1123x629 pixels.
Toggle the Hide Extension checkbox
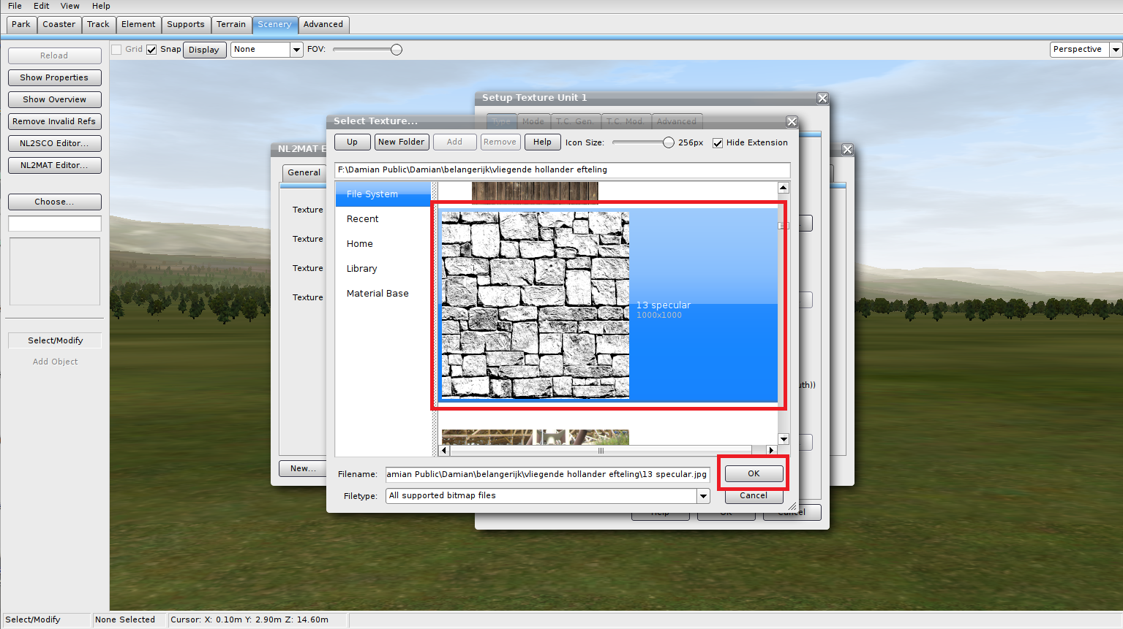point(718,143)
